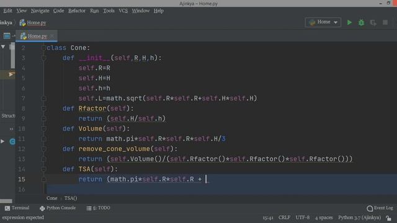
Task: Open the Refactor menu
Action: 77,11
